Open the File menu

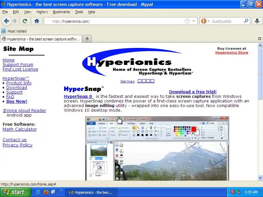(x=5, y=12)
